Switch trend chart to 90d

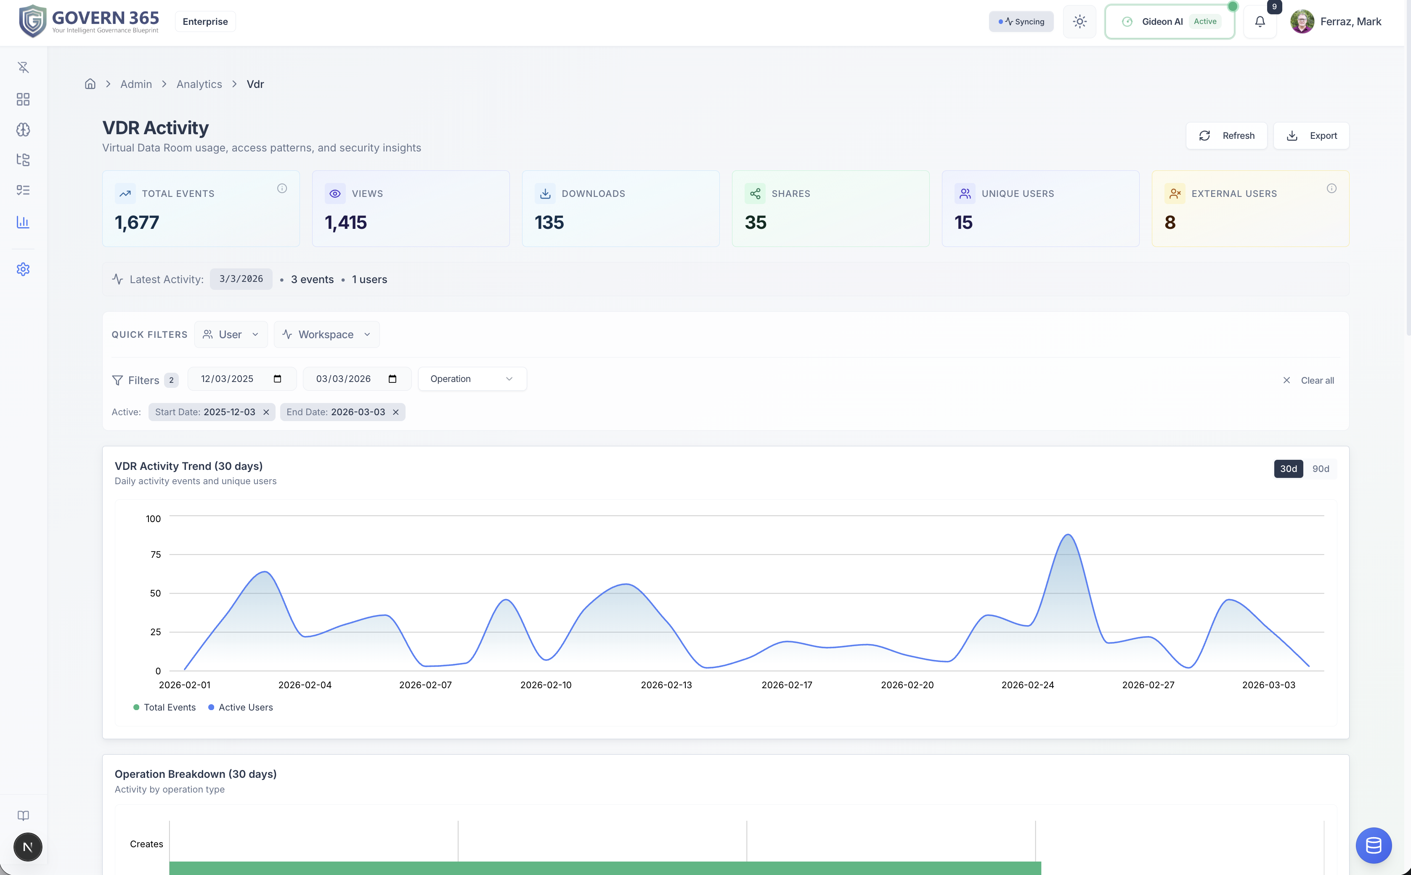tap(1320, 469)
